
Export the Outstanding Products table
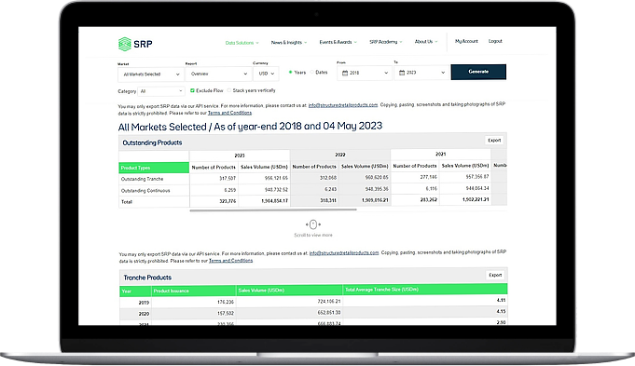tap(494, 141)
